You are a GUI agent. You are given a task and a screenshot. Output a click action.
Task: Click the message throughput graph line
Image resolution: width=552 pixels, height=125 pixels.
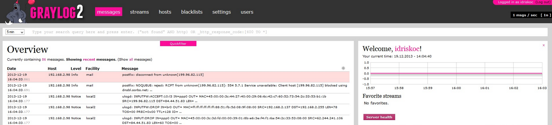click(456, 73)
